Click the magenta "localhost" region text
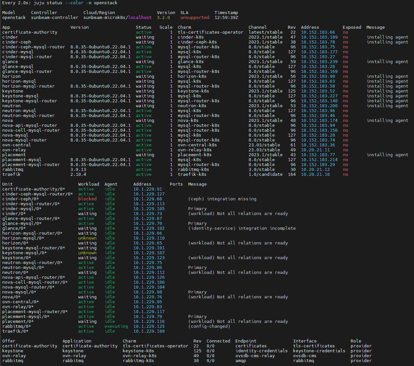Viewport: 414px width, 366px height. (140, 18)
